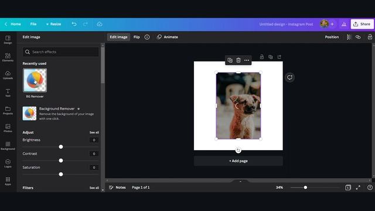Click the Brightness slider handle
The image size is (375, 211).
coord(61,147)
